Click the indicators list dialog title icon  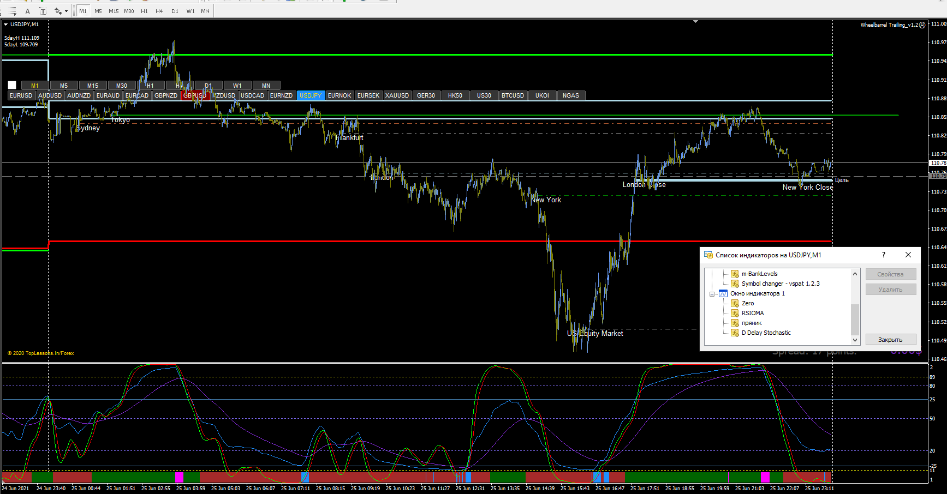pyautogui.click(x=708, y=255)
